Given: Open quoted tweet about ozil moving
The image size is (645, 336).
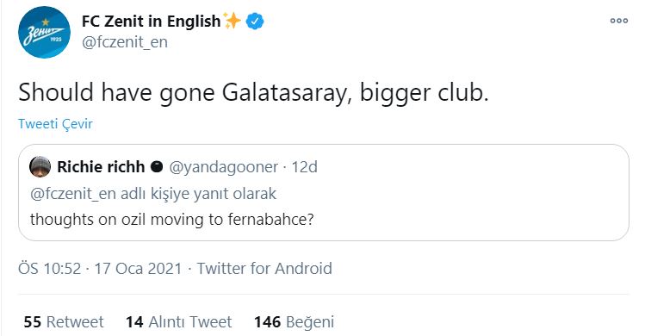Looking at the screenshot, I should pos(323,192).
